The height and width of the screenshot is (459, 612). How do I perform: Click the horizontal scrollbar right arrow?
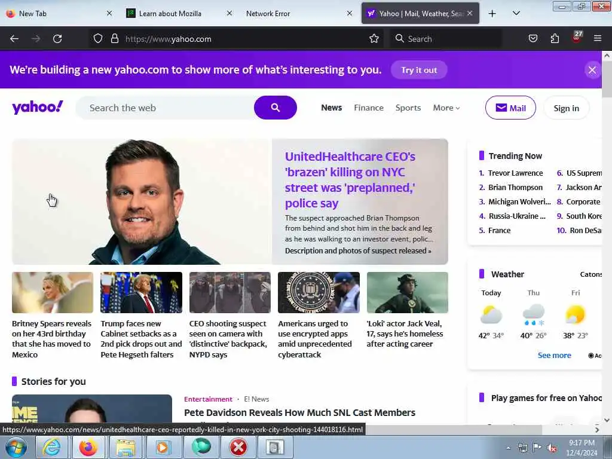coord(597,430)
